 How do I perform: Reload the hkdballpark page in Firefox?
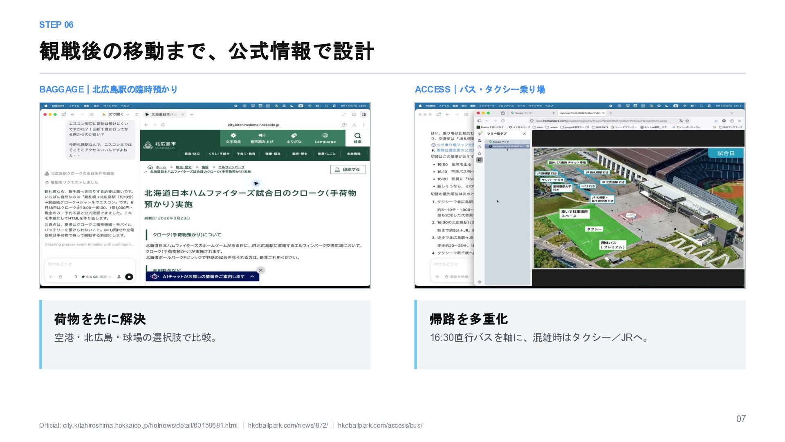pos(503,121)
